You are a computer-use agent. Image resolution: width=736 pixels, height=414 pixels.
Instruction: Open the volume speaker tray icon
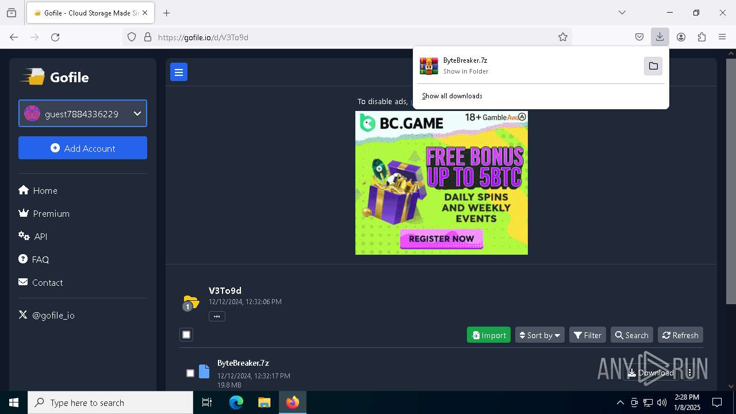tap(662, 402)
